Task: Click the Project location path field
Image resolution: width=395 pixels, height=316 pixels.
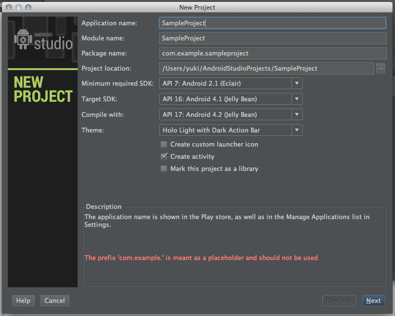Action: (266, 68)
